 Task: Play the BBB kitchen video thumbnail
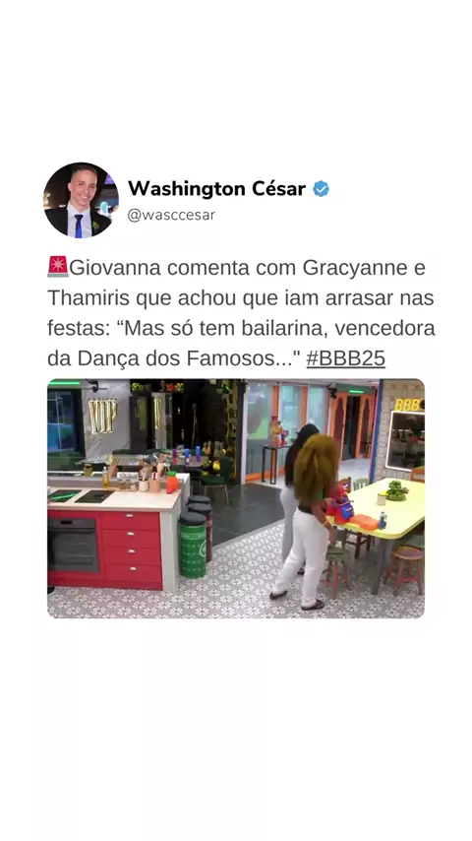[x=236, y=498]
